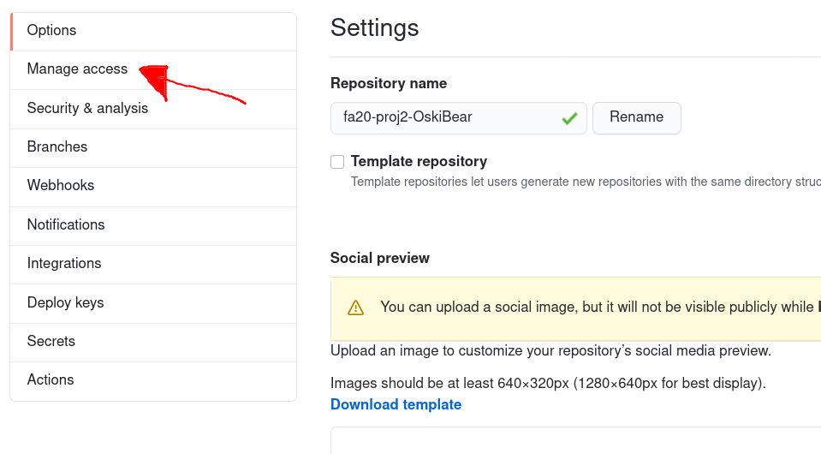The image size is (821, 454).
Task: Select Actions in the settings sidebar
Action: [153, 381]
